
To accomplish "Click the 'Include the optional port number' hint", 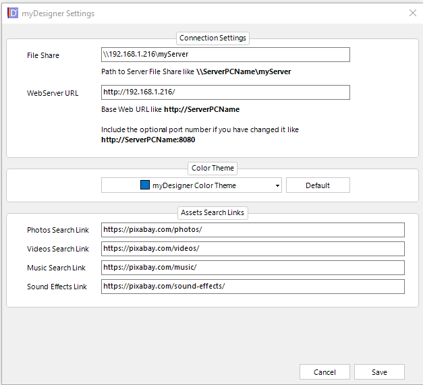I will click(x=200, y=129).
